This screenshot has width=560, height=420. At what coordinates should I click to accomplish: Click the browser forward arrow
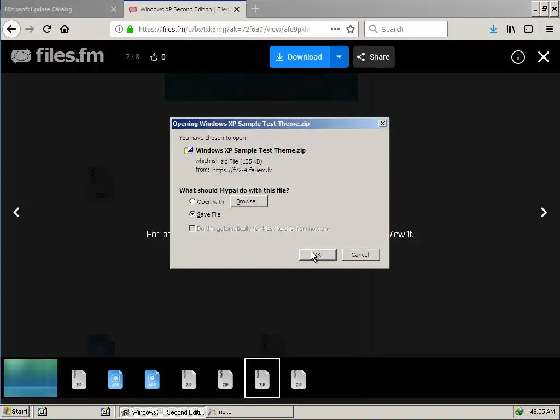tap(30, 29)
